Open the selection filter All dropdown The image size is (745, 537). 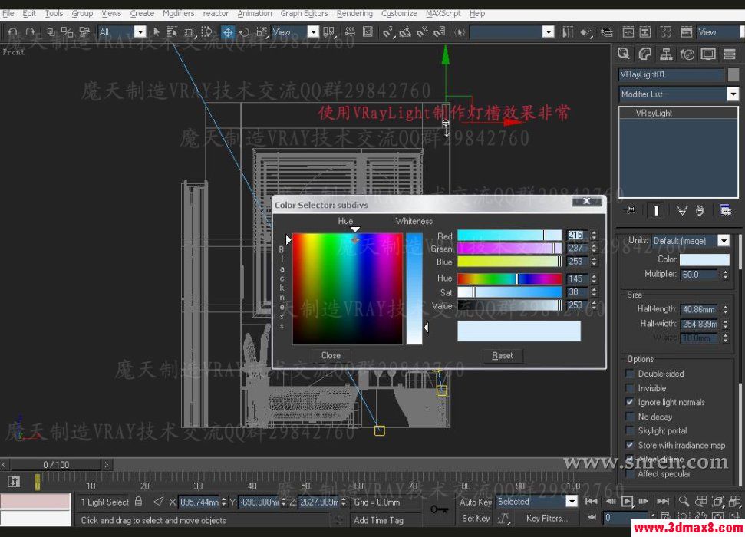click(140, 32)
